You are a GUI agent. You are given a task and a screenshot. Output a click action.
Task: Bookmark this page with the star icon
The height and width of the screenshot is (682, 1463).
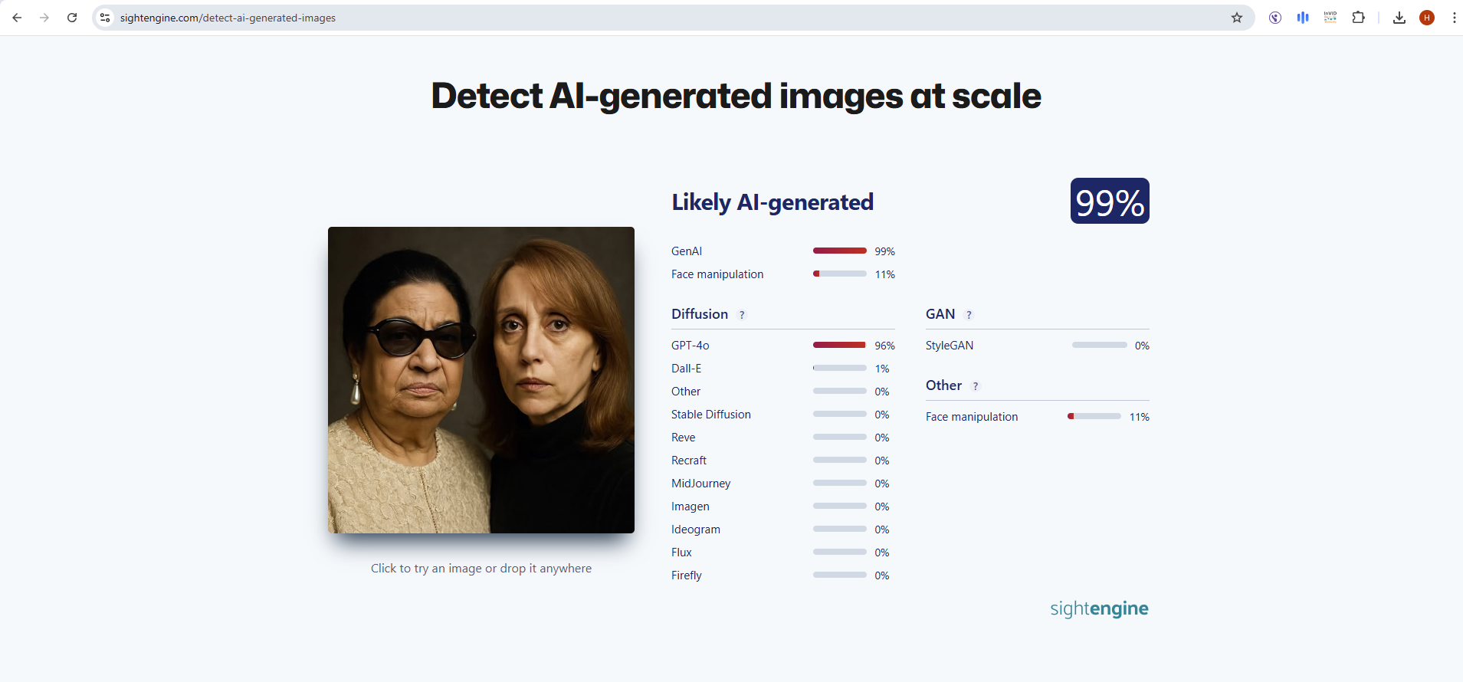click(x=1237, y=17)
